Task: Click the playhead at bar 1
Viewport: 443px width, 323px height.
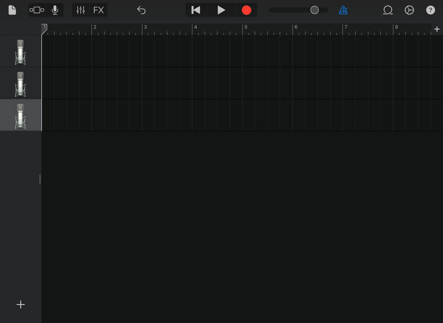Action: coord(44,29)
